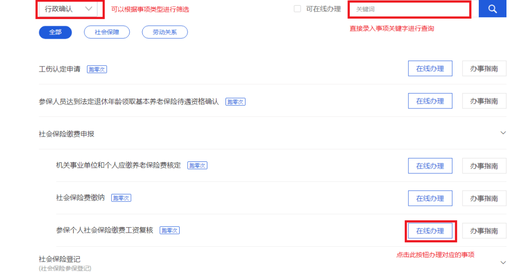The image size is (516, 277).
Task: Select the 社会保险 filter tab
Action: 107,32
